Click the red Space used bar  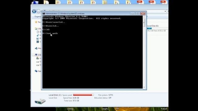click(83, 95)
